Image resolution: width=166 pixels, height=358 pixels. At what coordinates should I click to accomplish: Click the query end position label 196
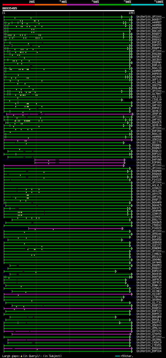pos(131,13)
